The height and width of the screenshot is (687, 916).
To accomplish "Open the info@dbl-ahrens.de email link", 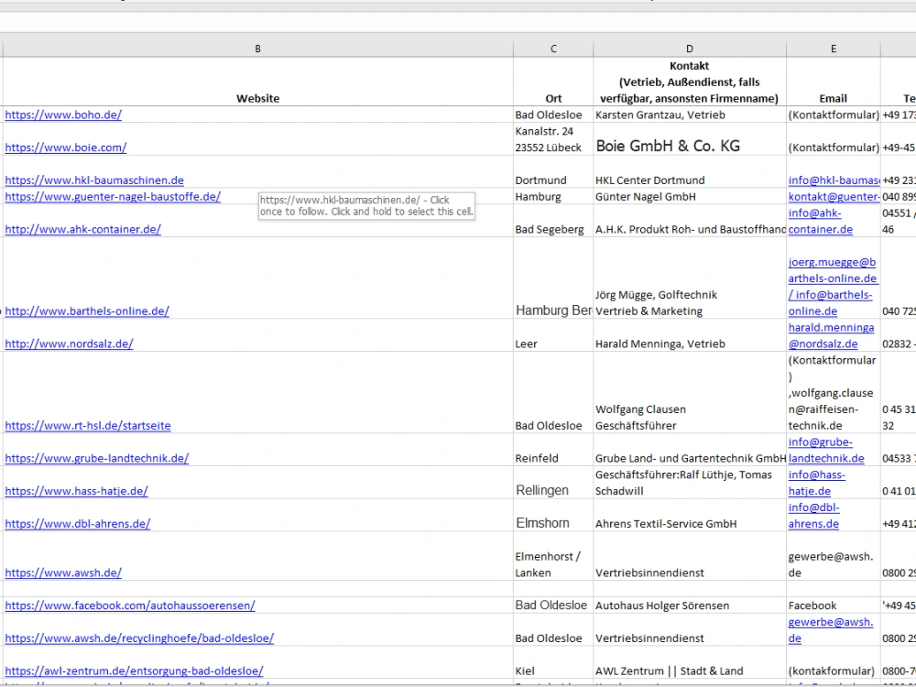I will (813, 516).
